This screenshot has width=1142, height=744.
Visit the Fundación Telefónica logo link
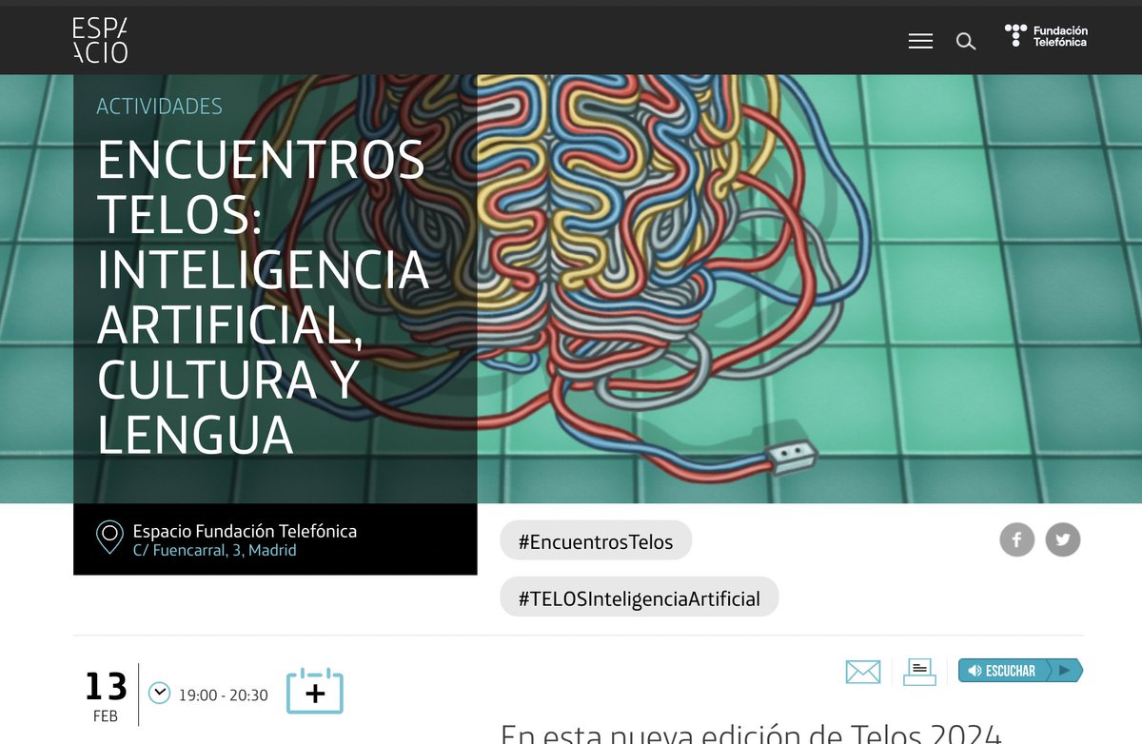(1046, 36)
